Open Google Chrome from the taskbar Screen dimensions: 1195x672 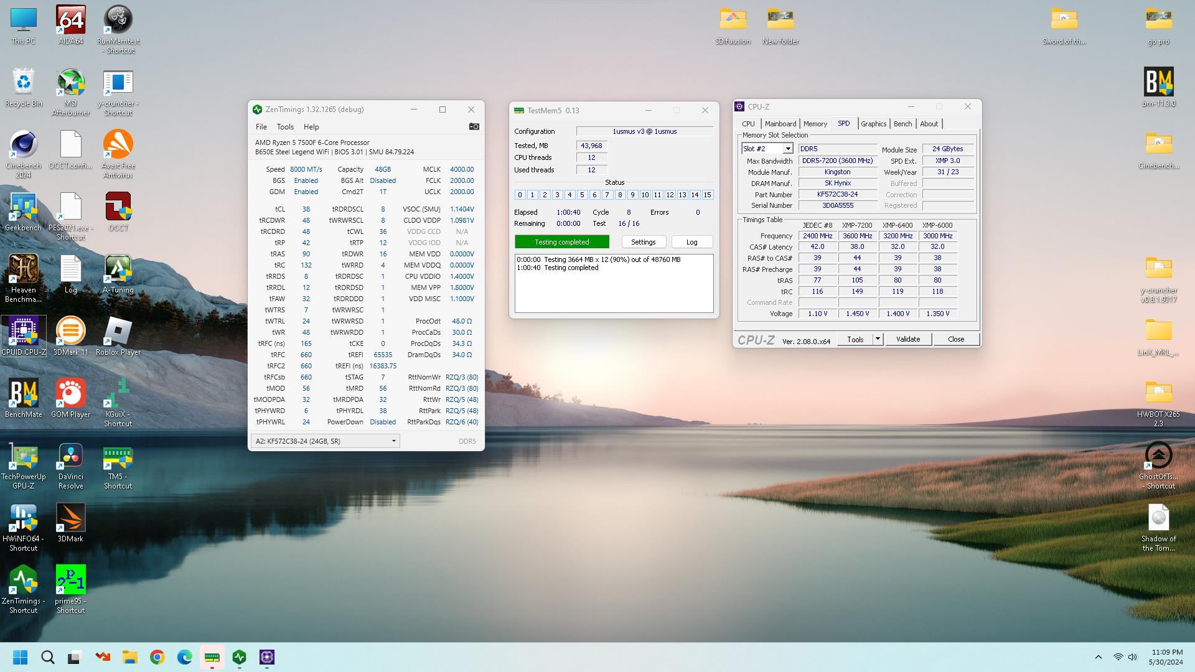157,657
